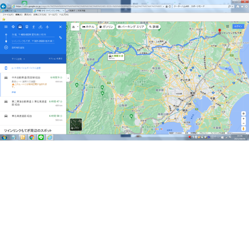Click the パーキング エリア search chip
Screen dimensions: 249x228
(131, 27)
